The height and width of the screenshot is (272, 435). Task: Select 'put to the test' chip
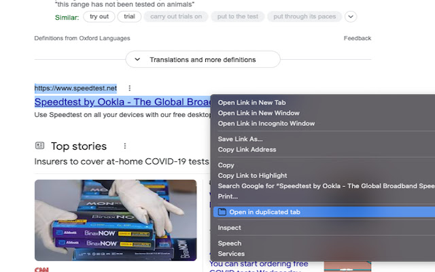[238, 16]
